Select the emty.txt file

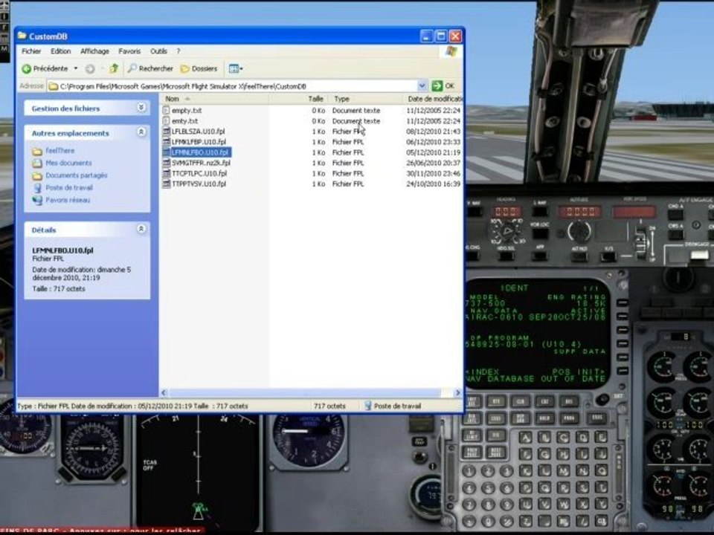[185, 121]
